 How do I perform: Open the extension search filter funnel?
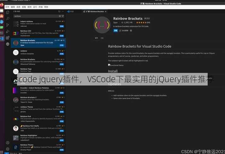(63, 16)
